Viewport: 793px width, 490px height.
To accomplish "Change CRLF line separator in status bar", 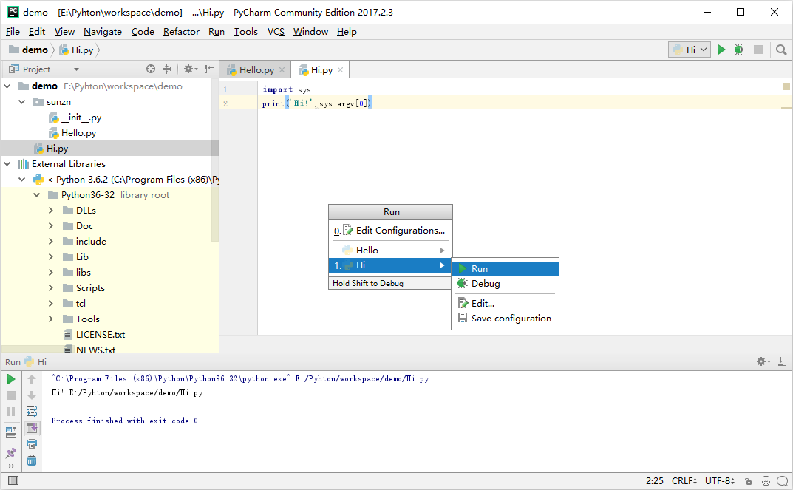I will [684, 481].
